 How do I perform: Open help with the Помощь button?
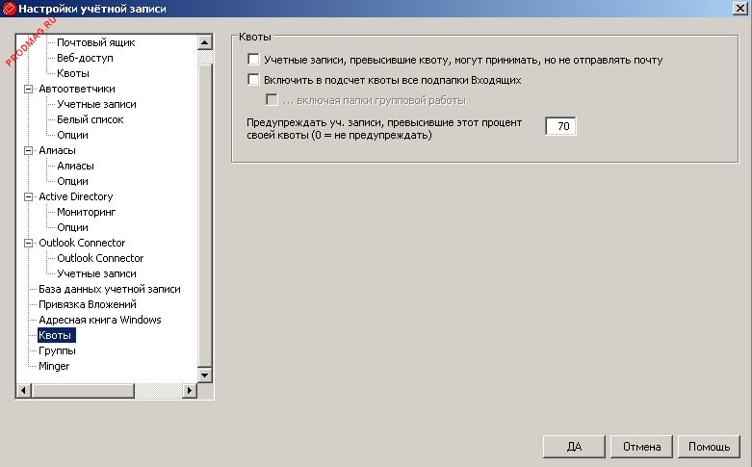pos(710,447)
